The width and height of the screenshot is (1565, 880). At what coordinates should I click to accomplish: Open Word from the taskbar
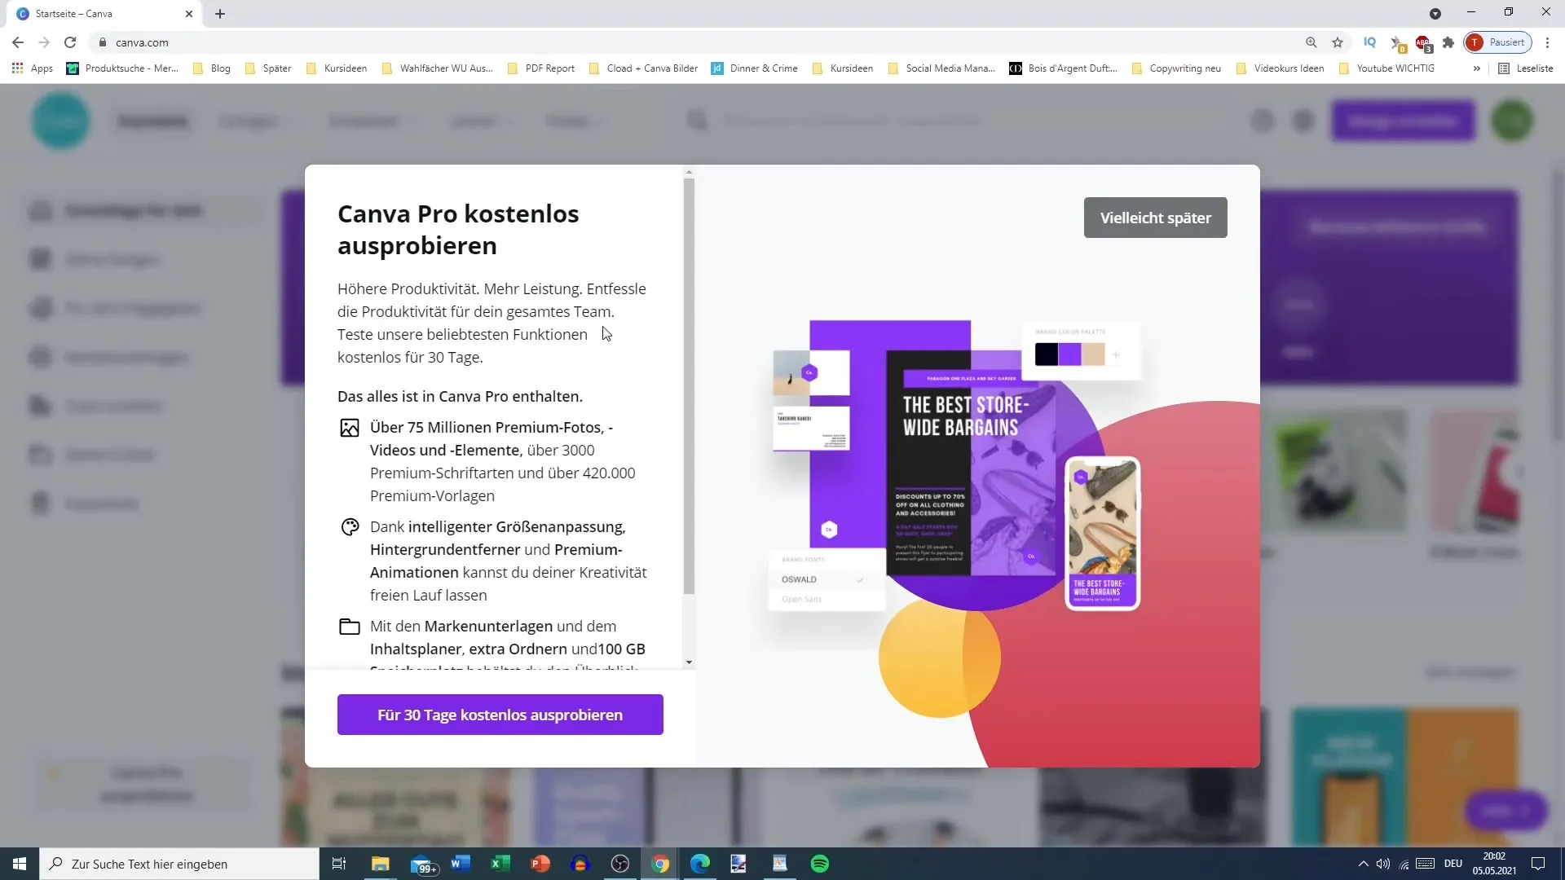point(461,864)
